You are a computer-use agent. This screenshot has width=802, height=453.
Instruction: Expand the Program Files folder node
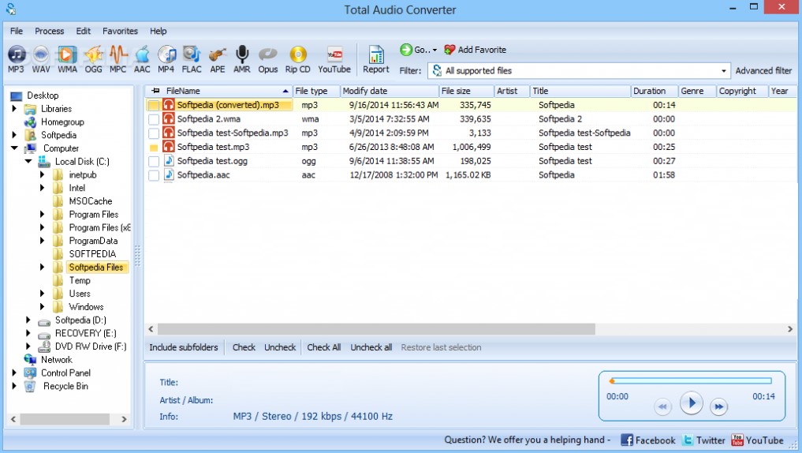coord(43,214)
